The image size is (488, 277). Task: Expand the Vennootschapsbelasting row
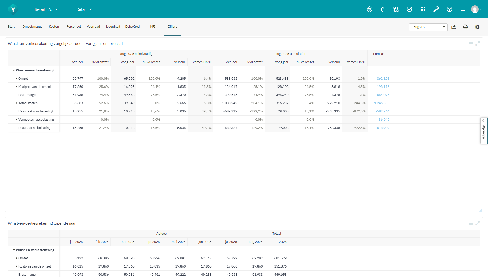click(x=16, y=120)
